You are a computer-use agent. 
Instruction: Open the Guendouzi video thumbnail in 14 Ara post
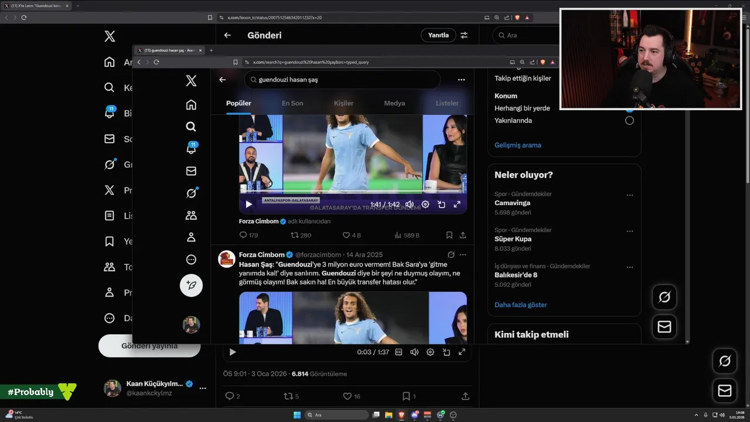click(353, 318)
